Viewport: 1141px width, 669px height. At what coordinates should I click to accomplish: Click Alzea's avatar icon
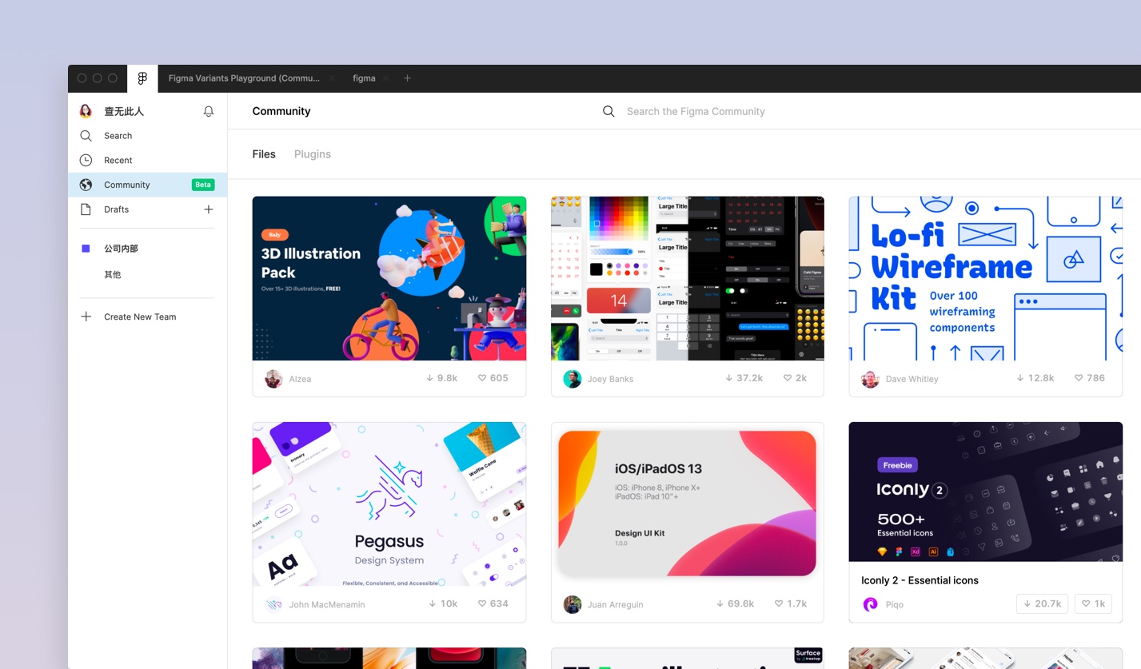pos(273,379)
